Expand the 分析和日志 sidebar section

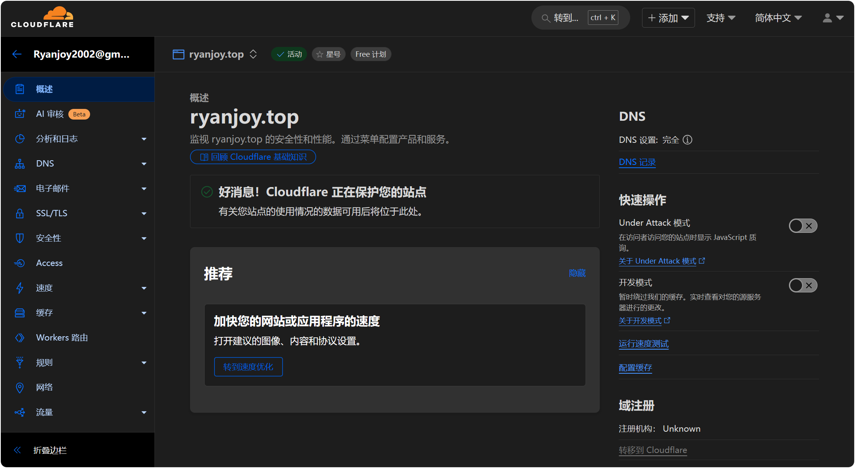click(57, 139)
